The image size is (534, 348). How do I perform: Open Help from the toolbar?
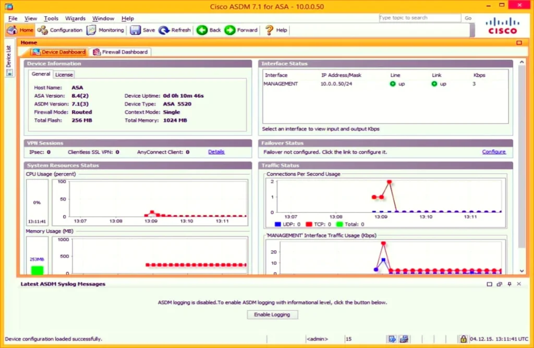276,30
